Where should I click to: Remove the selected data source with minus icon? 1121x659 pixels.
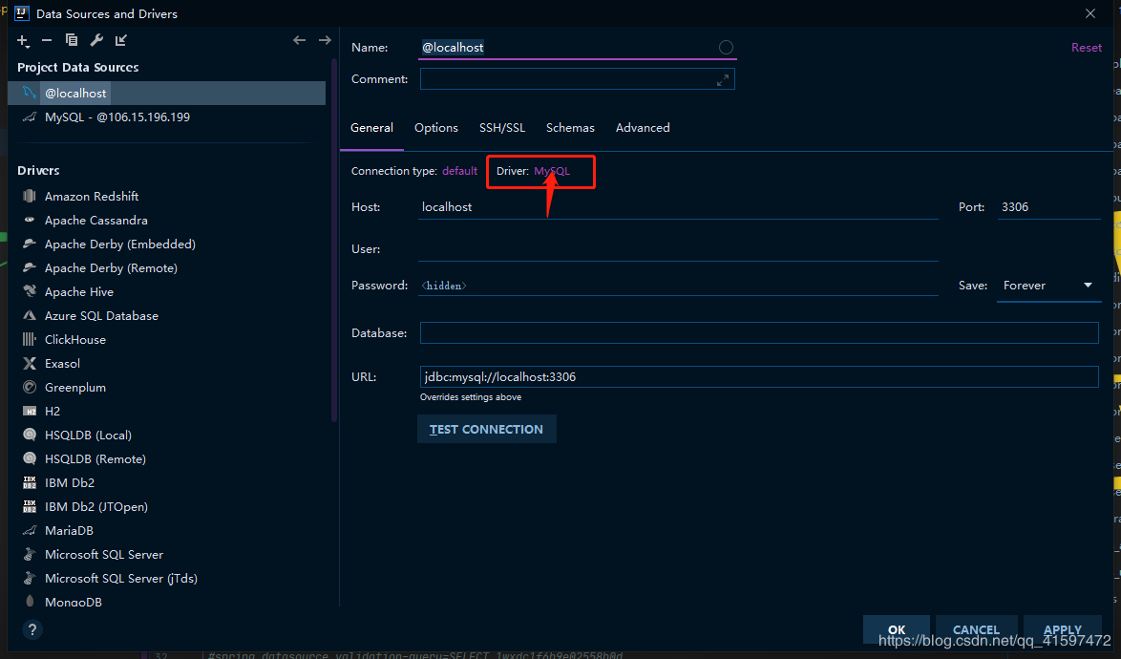click(x=47, y=40)
